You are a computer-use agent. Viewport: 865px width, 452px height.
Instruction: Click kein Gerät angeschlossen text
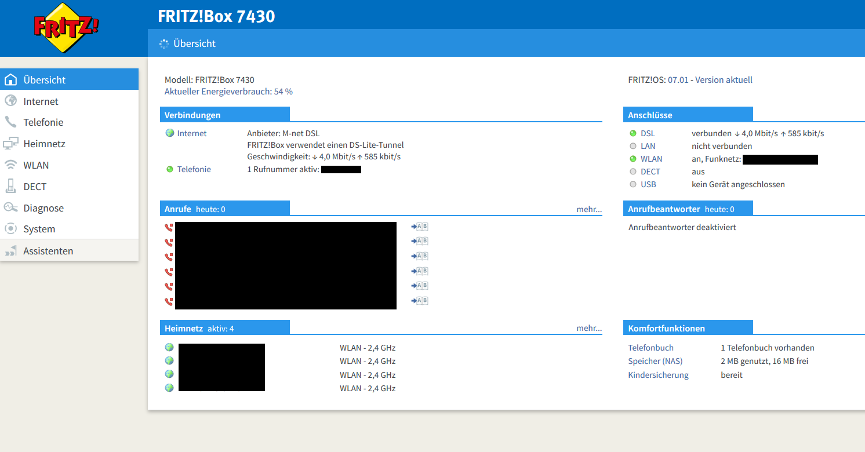[x=738, y=184]
